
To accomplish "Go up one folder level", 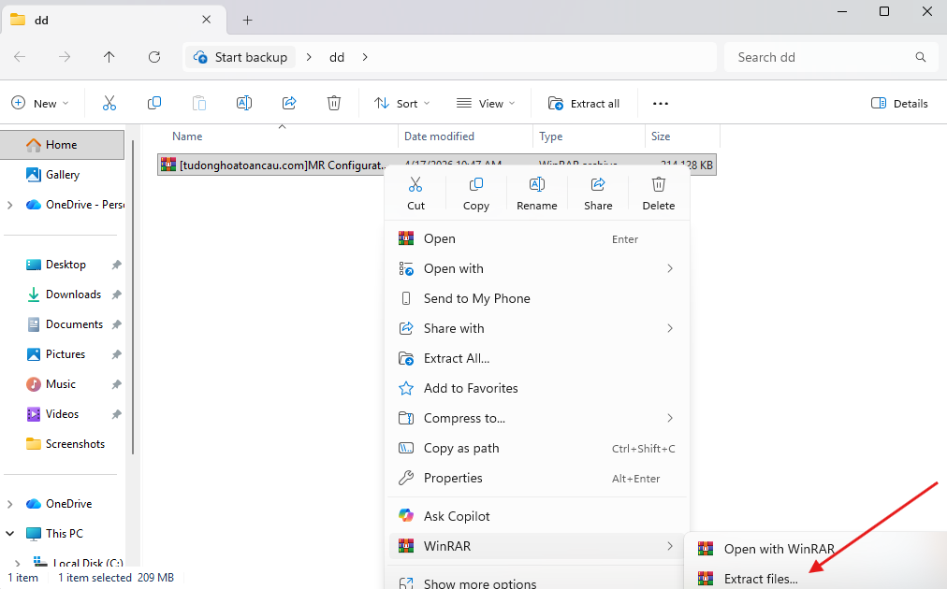I will click(109, 57).
